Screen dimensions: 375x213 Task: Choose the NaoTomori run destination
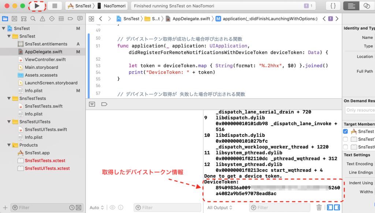tap(111, 6)
